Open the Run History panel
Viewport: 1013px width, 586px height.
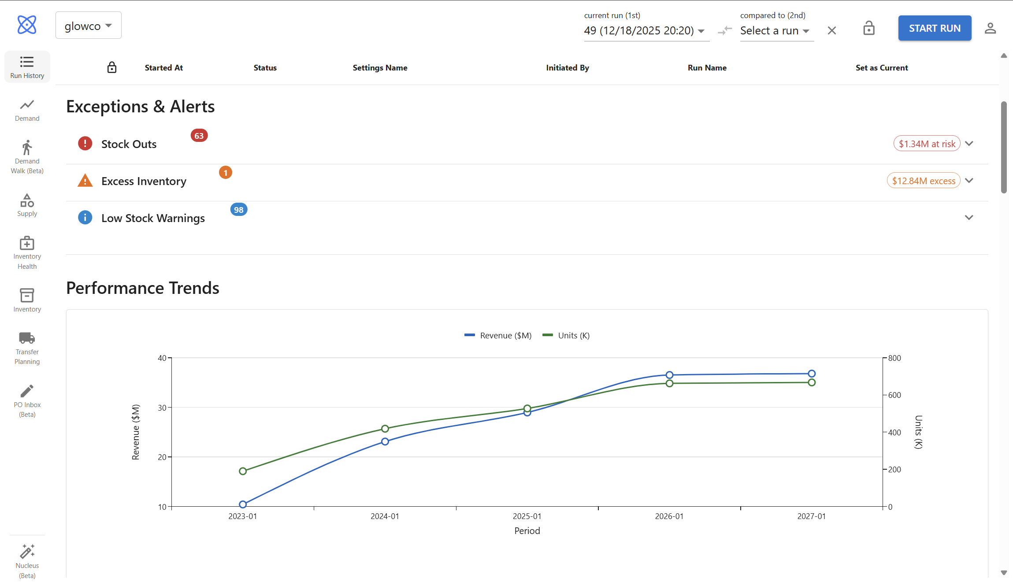click(x=27, y=67)
